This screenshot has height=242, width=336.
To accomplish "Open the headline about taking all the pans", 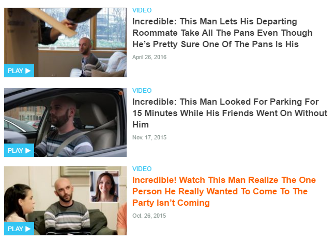I will pos(222,33).
